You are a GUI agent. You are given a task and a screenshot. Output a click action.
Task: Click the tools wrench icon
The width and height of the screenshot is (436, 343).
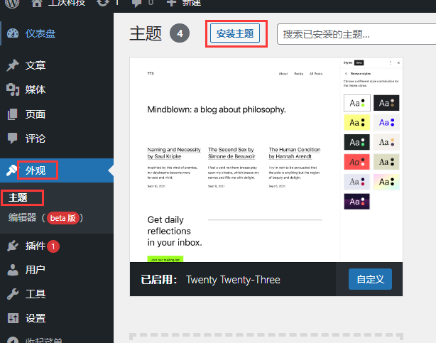click(x=13, y=294)
